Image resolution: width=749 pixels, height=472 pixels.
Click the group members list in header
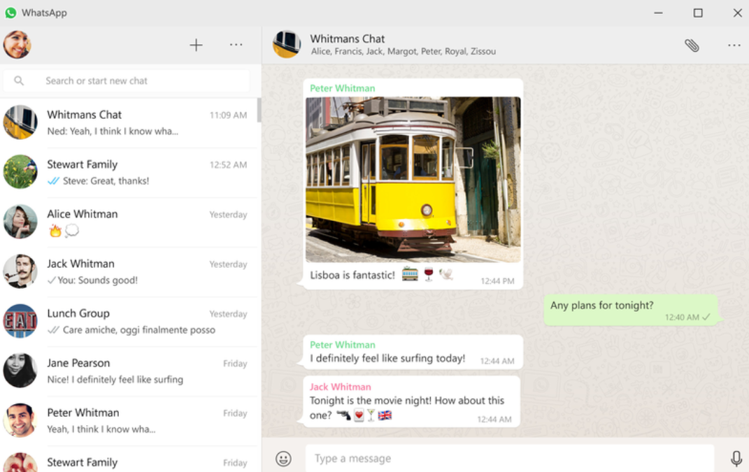[404, 52]
